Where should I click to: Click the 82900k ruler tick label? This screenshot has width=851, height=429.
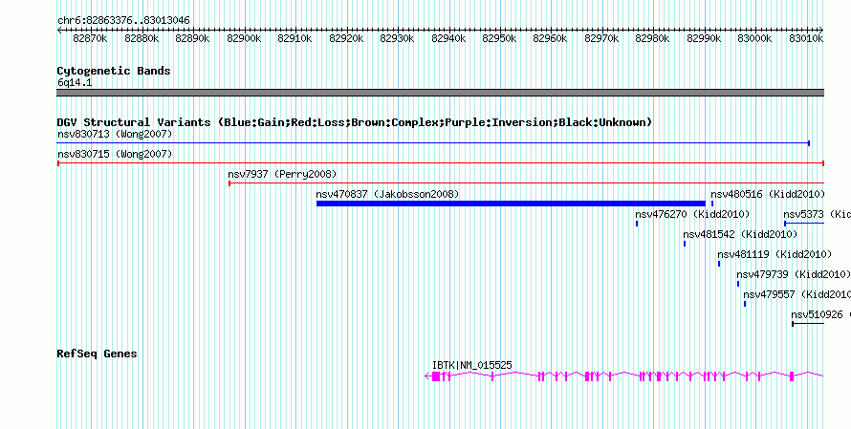click(x=244, y=38)
